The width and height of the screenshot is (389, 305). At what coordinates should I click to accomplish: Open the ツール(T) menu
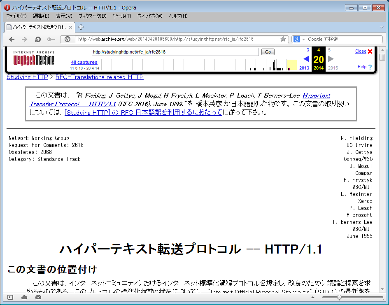pos(122,16)
